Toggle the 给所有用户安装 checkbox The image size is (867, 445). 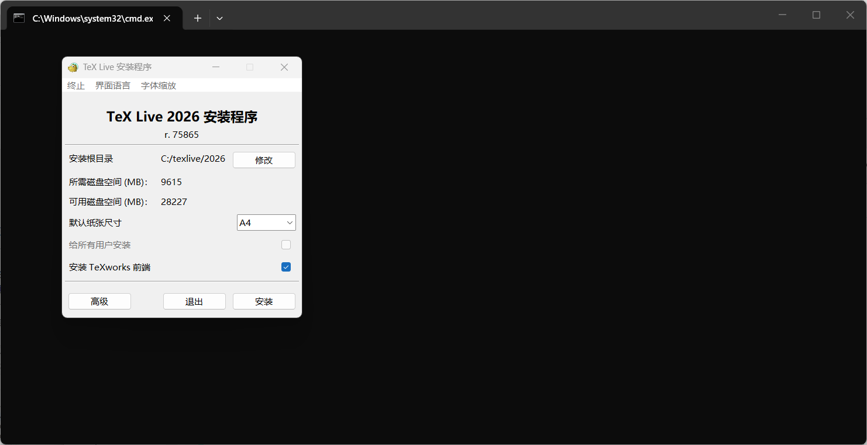tap(286, 245)
